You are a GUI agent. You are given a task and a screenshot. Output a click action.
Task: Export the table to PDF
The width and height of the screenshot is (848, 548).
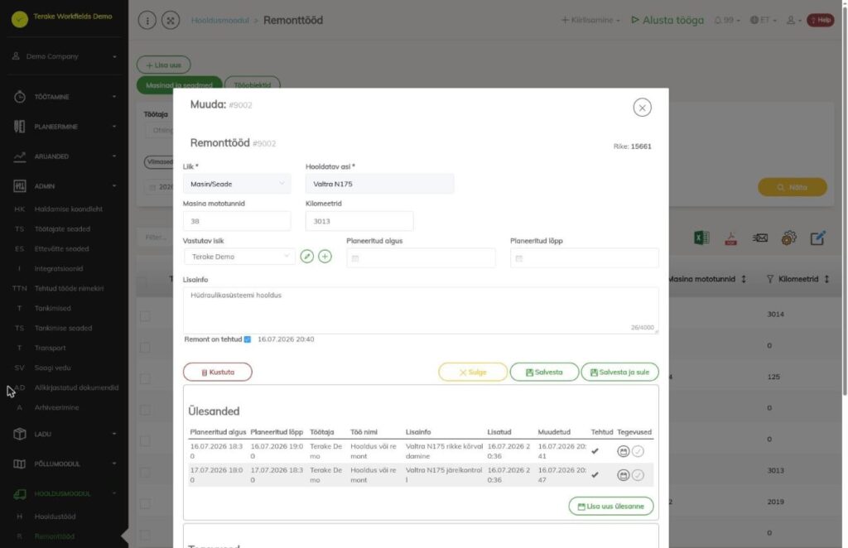tap(730, 238)
